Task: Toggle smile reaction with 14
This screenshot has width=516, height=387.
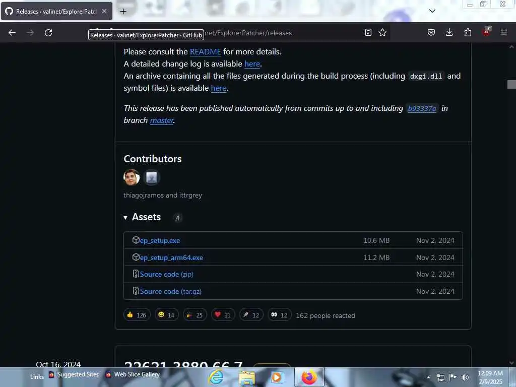Action: tap(166, 315)
